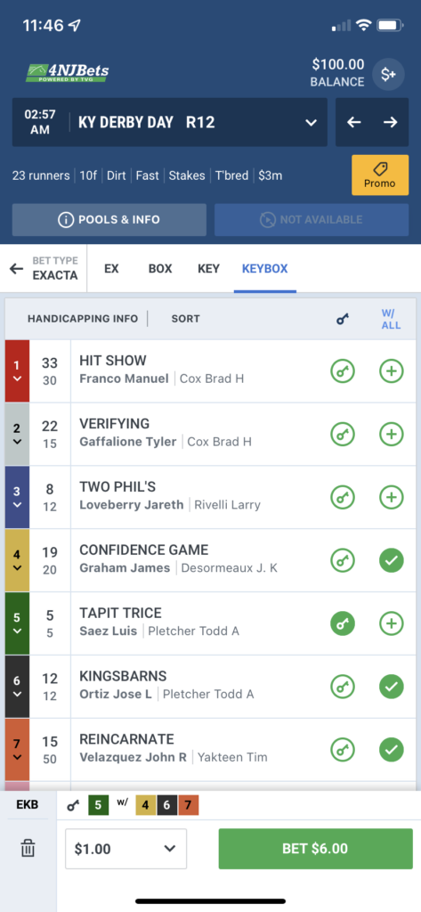Tap the yellow number 4 saddlecloth swatch

pos(145,805)
